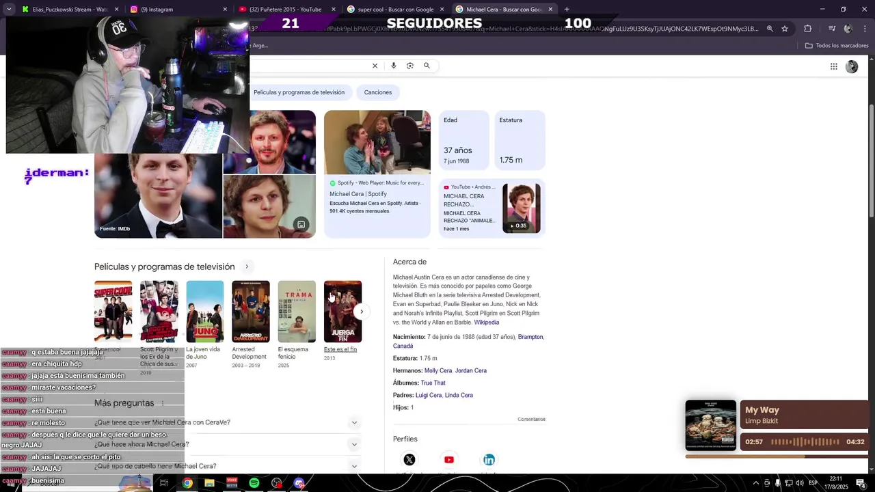The height and width of the screenshot is (492, 875).
Task: Open Chrome profile avatar in toolbar
Action: point(848,29)
